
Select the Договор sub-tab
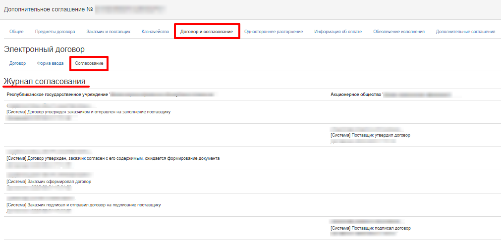tap(17, 63)
